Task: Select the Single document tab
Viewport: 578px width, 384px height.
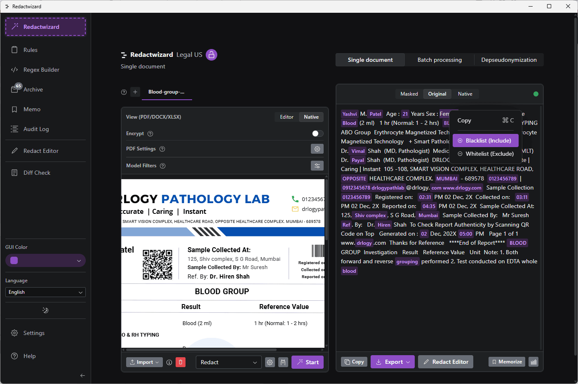Action: tap(370, 60)
